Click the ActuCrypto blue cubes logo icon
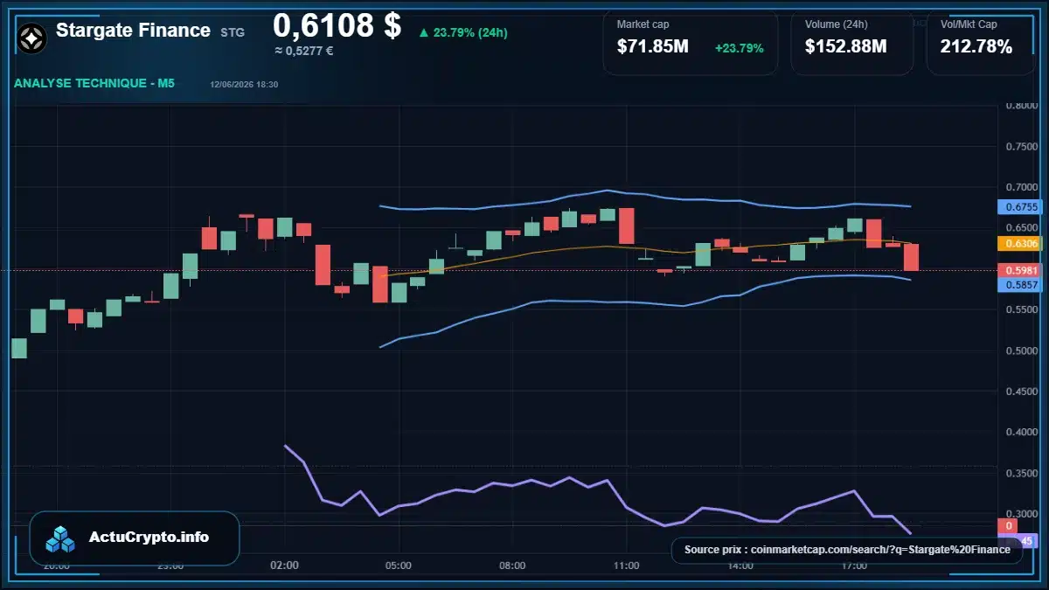Viewport: 1049px width, 590px height. (x=61, y=538)
